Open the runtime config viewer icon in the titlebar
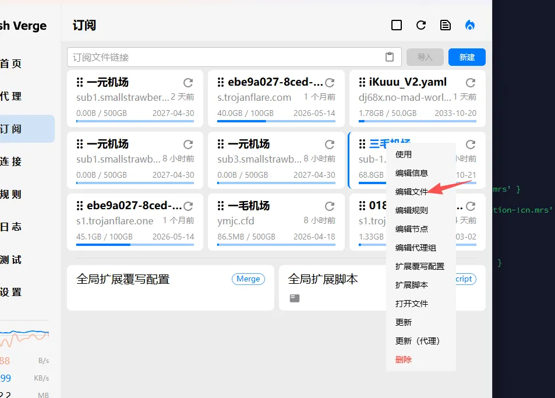The image size is (555, 398). (445, 24)
